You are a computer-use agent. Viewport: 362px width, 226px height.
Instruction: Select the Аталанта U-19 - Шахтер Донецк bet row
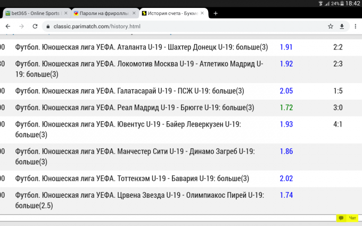click(181, 47)
